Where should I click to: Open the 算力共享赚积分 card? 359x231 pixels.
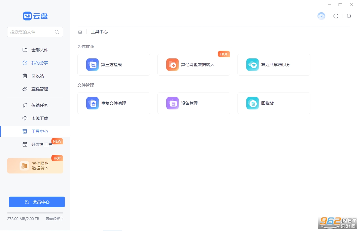point(274,65)
